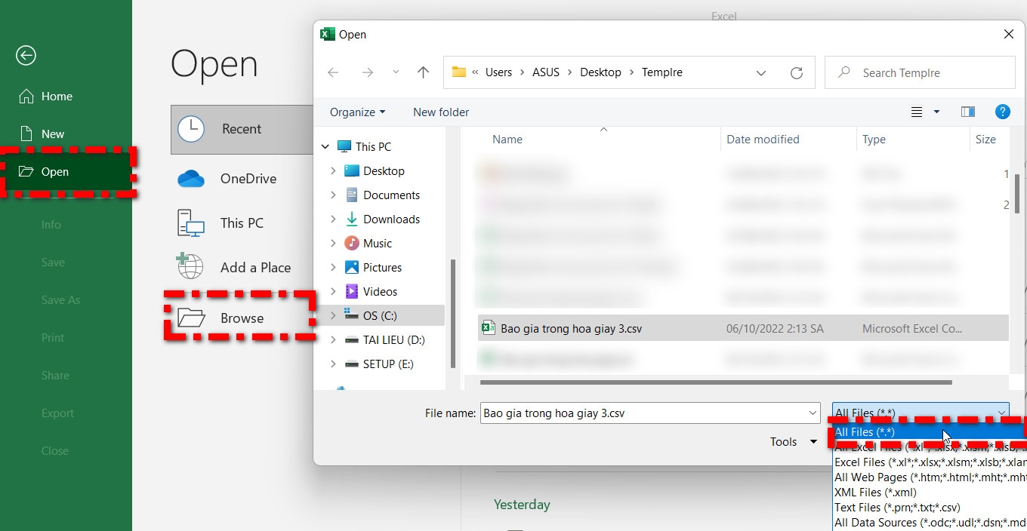Click ASUS in the address path
1027x531 pixels.
click(546, 72)
